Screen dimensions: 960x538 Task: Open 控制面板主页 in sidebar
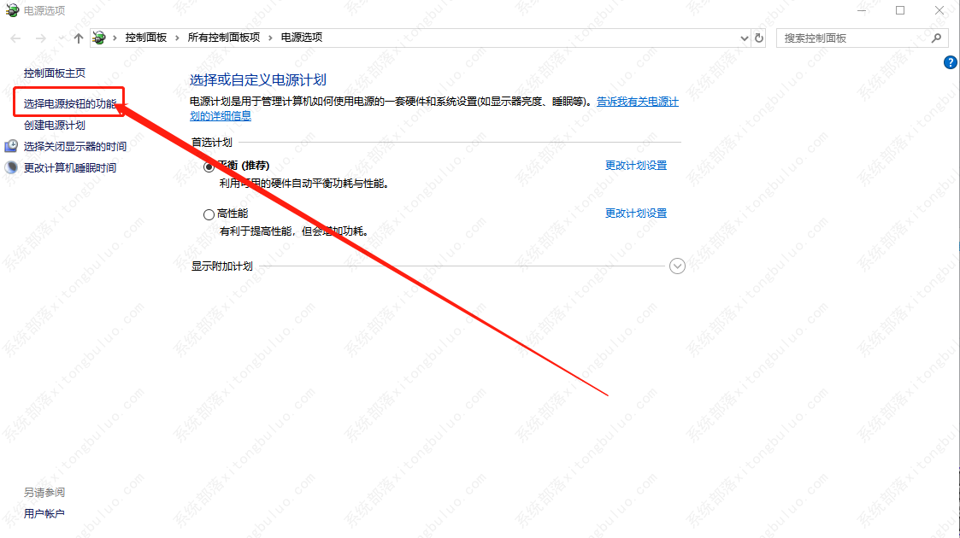point(55,73)
